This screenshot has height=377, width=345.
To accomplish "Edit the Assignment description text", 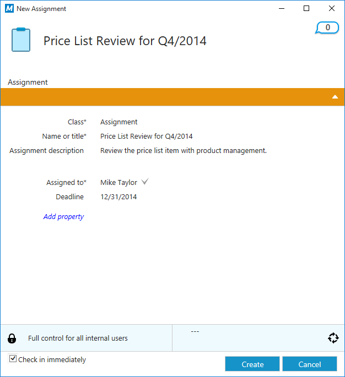I will [183, 151].
